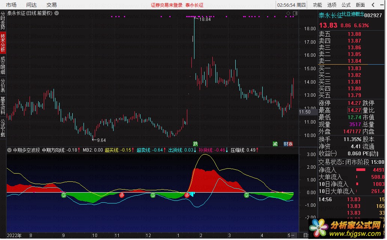Screen dimensions: 387x240
Task: Click the diamond icon at chart top-right
Action: pyautogui.click(x=288, y=13)
